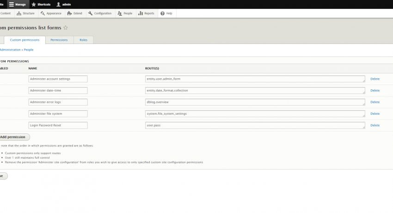
Task: Click the Shortcuts star icon
Action: pyautogui.click(x=34, y=4)
